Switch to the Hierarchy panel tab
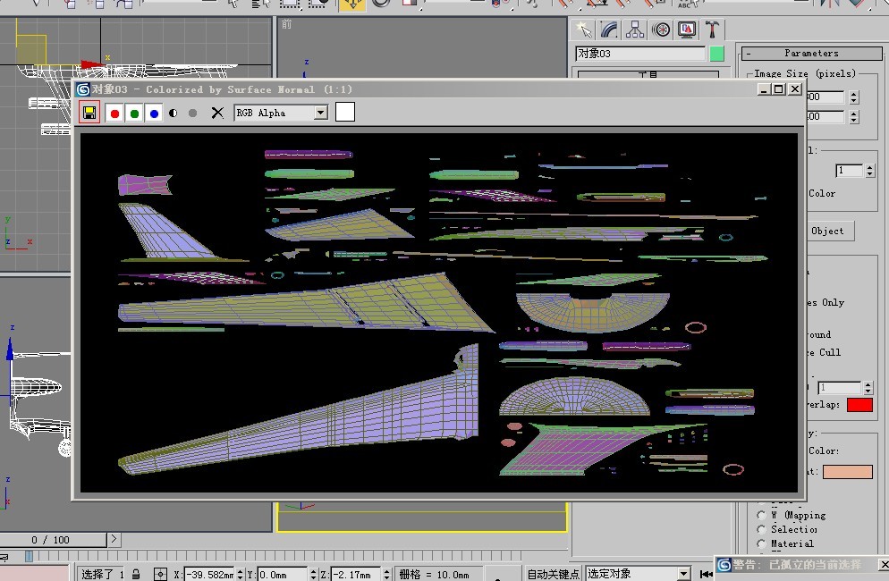The width and height of the screenshot is (889, 581). tap(635, 29)
